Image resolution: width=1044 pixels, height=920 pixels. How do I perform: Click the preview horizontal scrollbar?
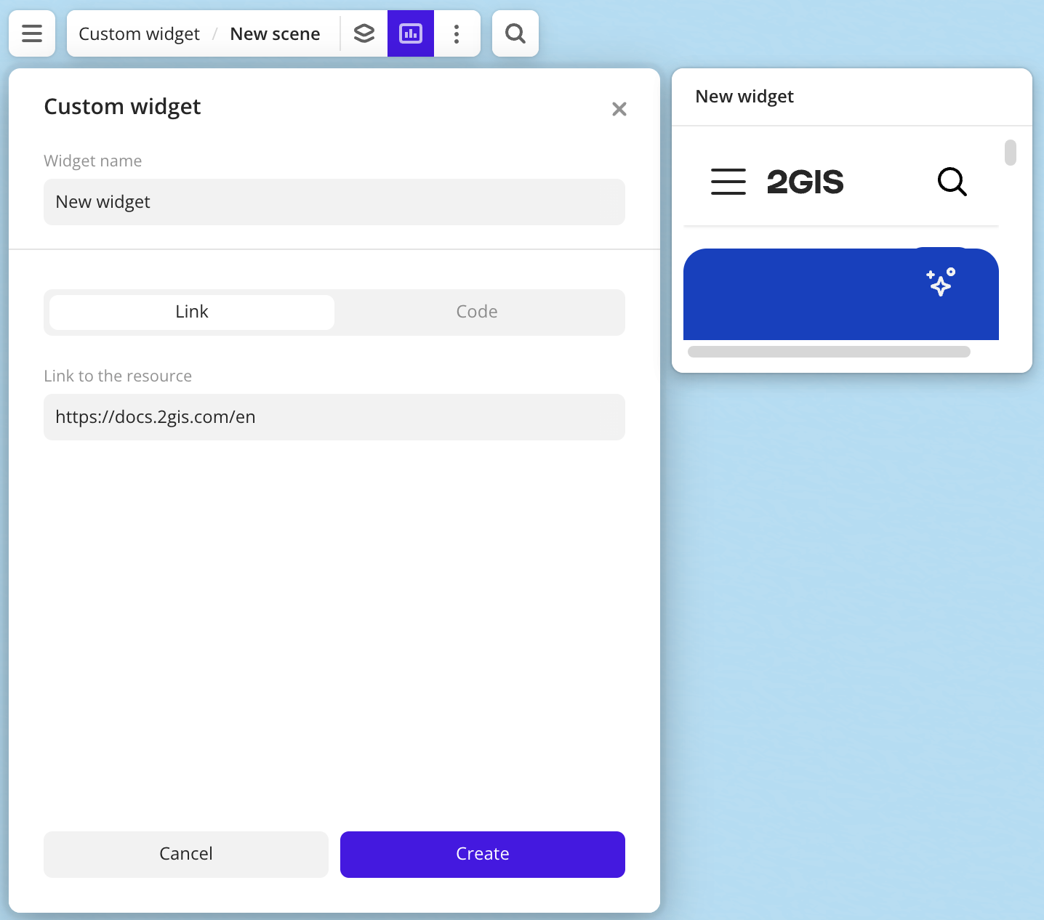click(829, 352)
